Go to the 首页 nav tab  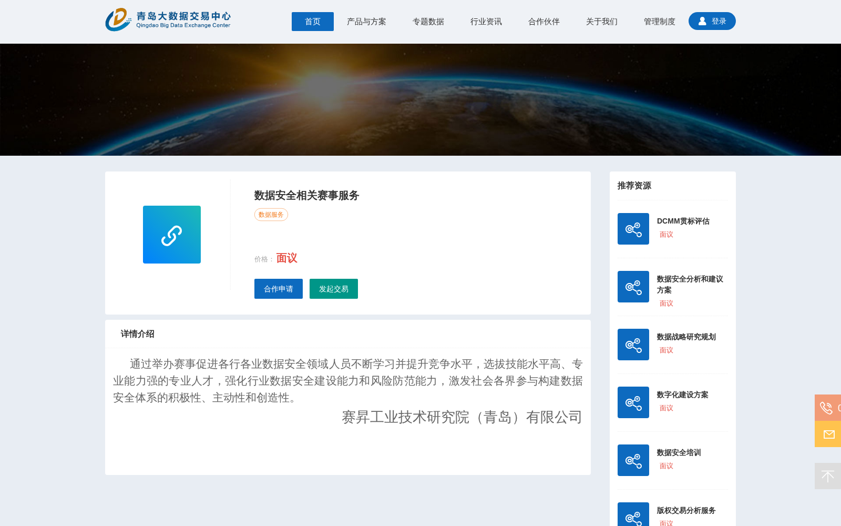click(313, 22)
